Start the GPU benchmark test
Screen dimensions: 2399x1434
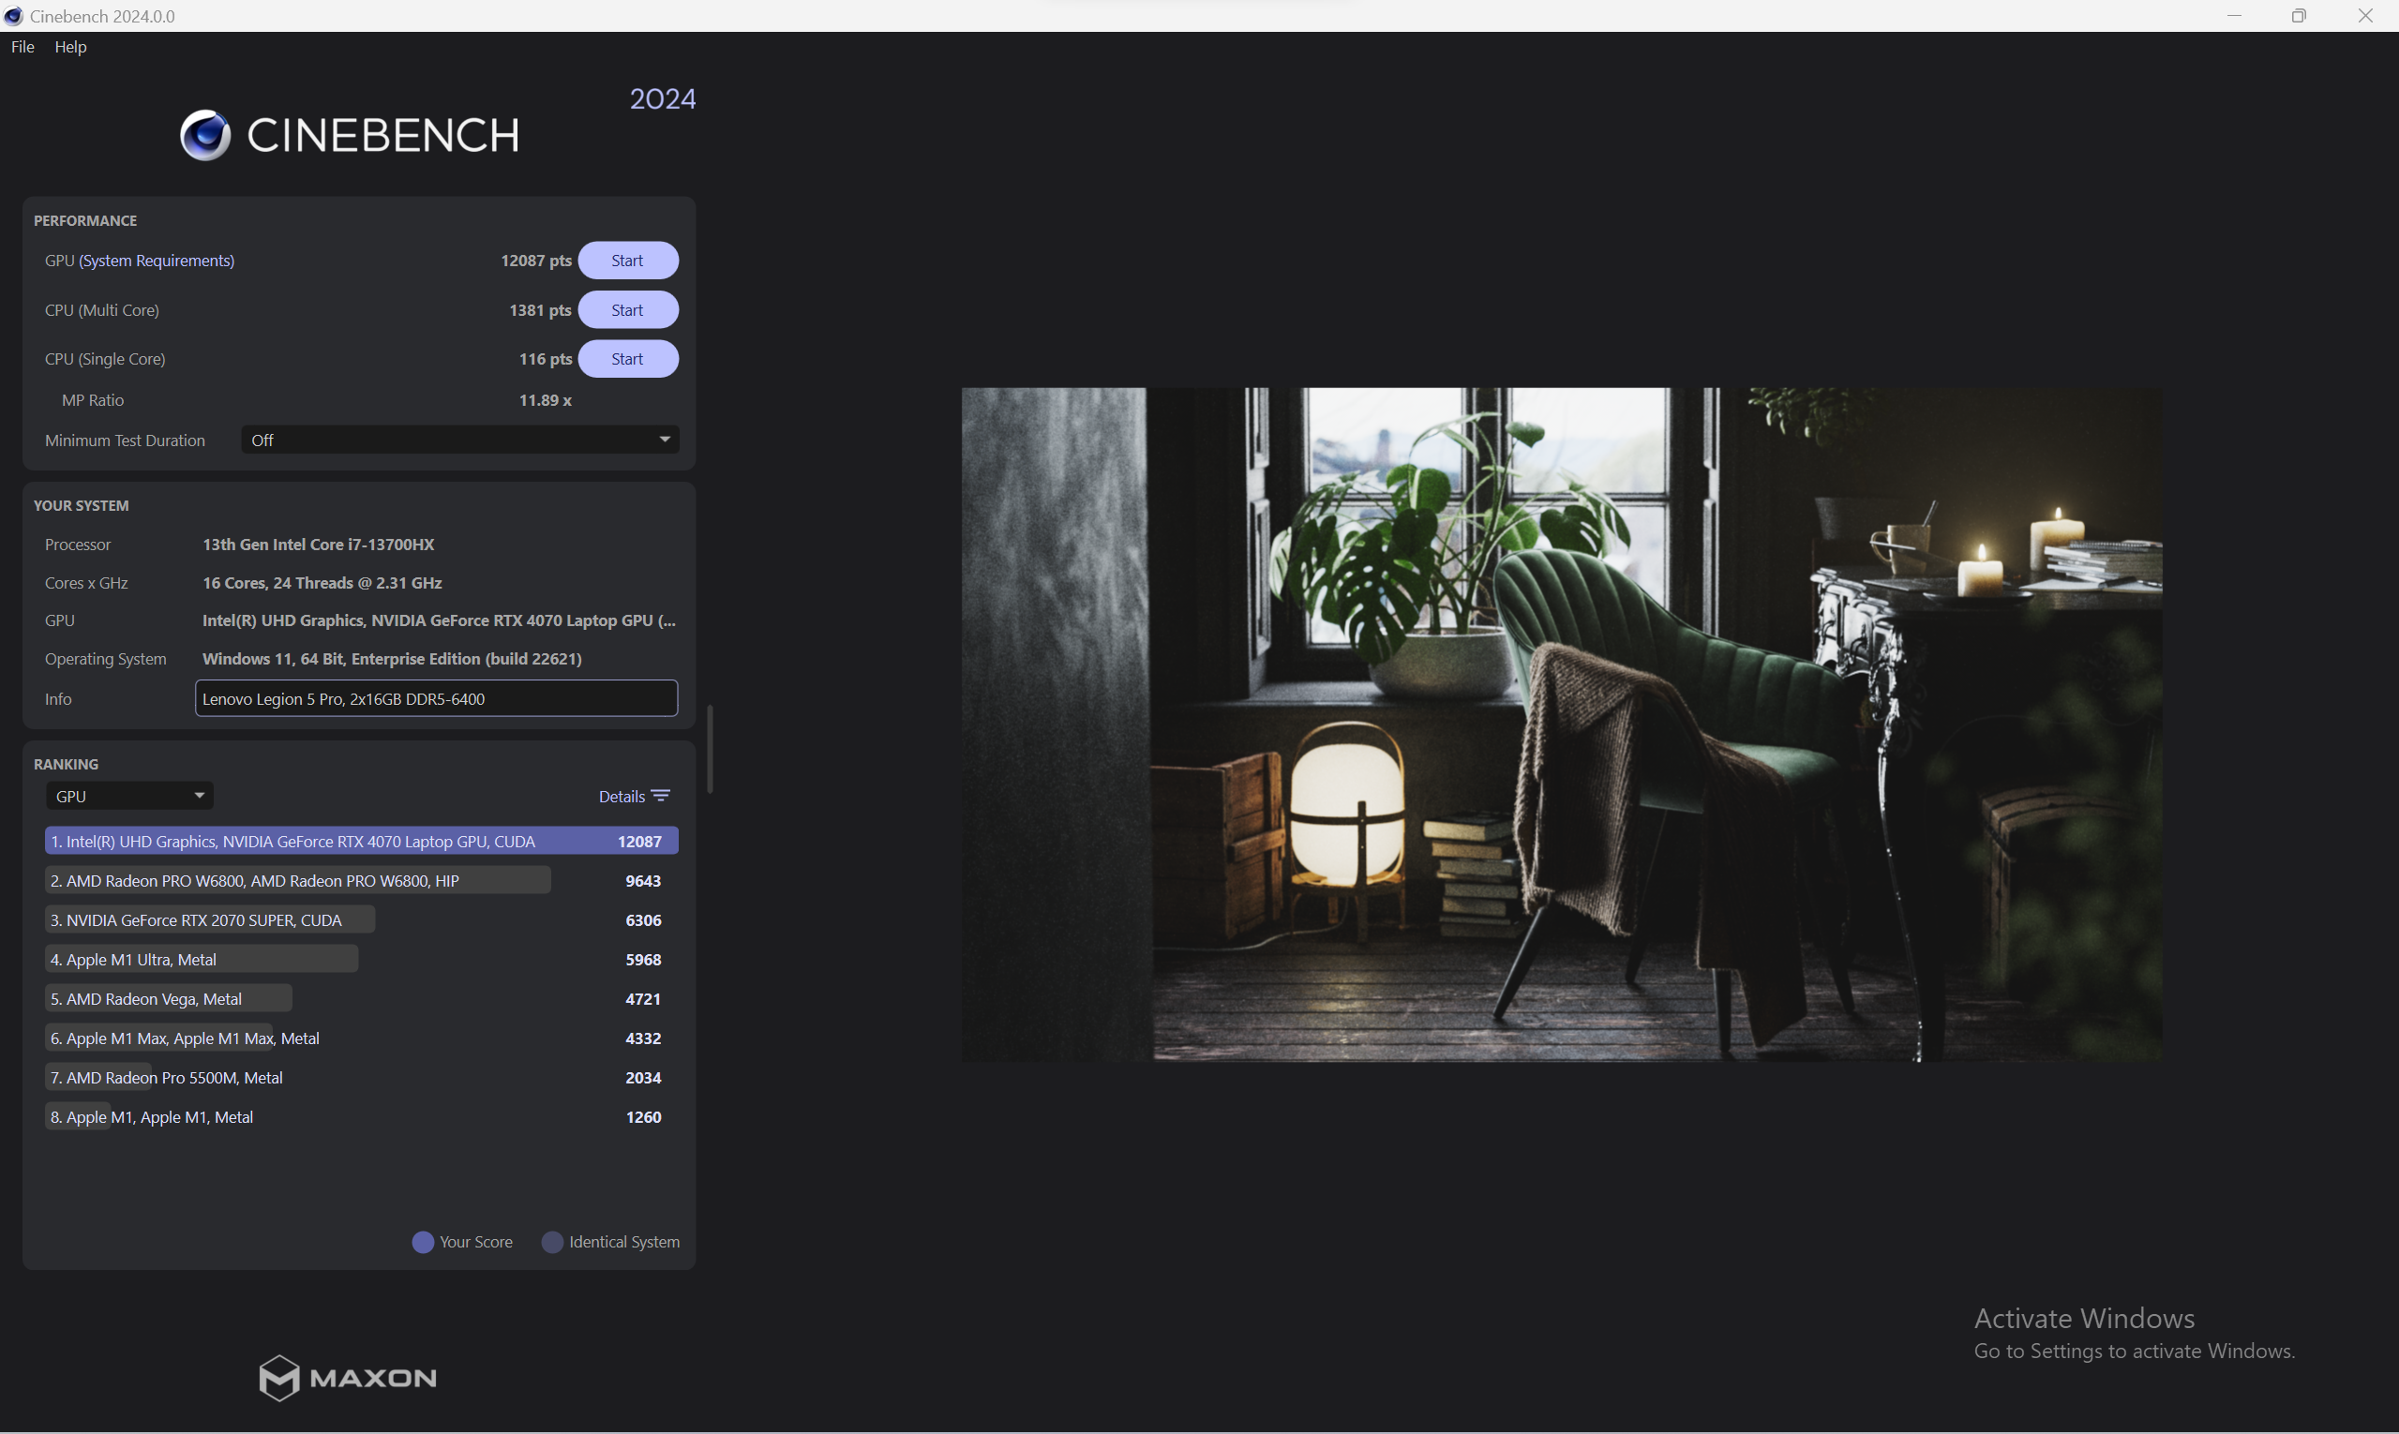(x=627, y=261)
